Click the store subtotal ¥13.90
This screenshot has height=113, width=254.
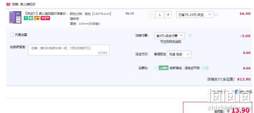(x=244, y=79)
